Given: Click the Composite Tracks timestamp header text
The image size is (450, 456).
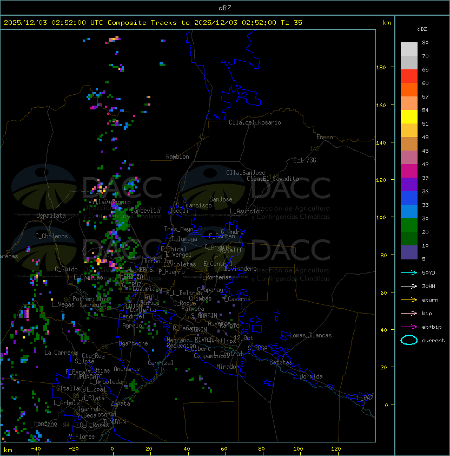Looking at the screenshot, I should 153,23.
